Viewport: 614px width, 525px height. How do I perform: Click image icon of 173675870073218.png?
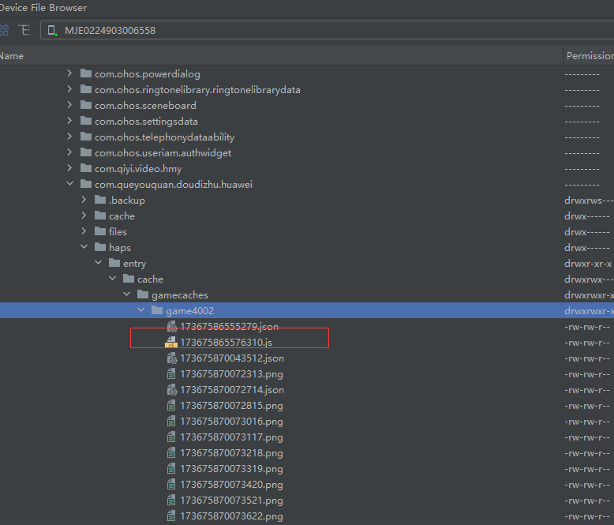pos(171,453)
